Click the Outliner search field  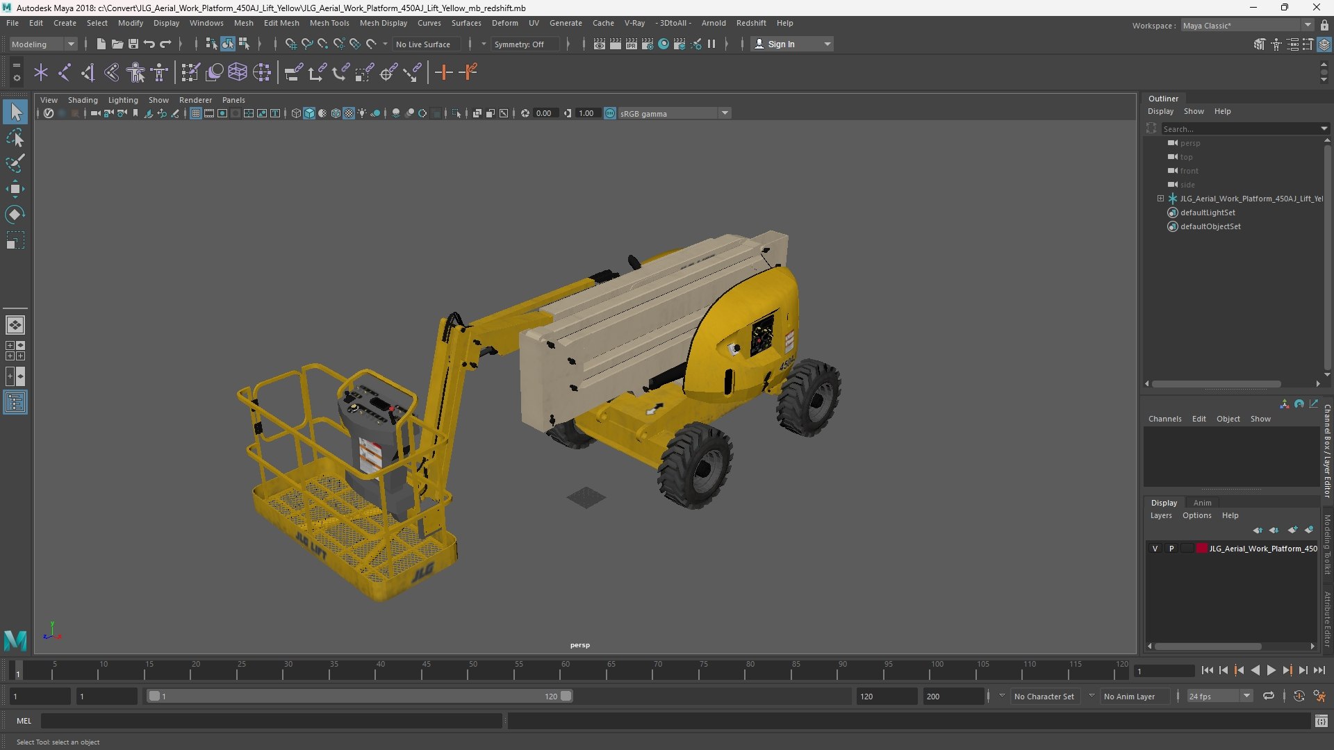(1240, 128)
